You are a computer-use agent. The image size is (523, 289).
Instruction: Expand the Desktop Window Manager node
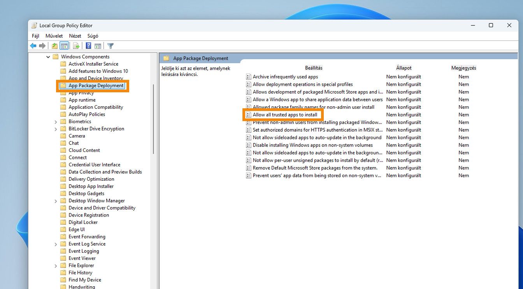(x=56, y=201)
